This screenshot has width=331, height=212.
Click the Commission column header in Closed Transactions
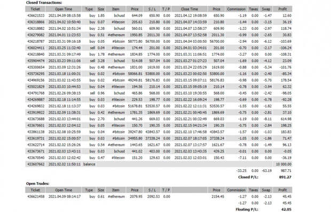(x=236, y=9)
